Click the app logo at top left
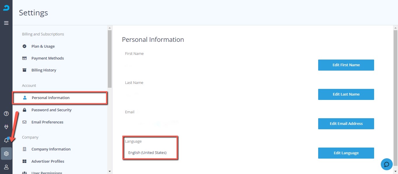This screenshot has width=398, height=174. tap(6, 8)
